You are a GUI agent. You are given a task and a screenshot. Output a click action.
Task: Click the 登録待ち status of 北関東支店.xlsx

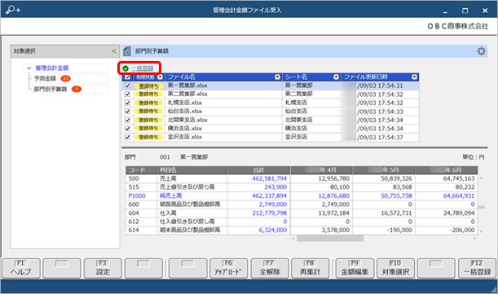tap(148, 120)
